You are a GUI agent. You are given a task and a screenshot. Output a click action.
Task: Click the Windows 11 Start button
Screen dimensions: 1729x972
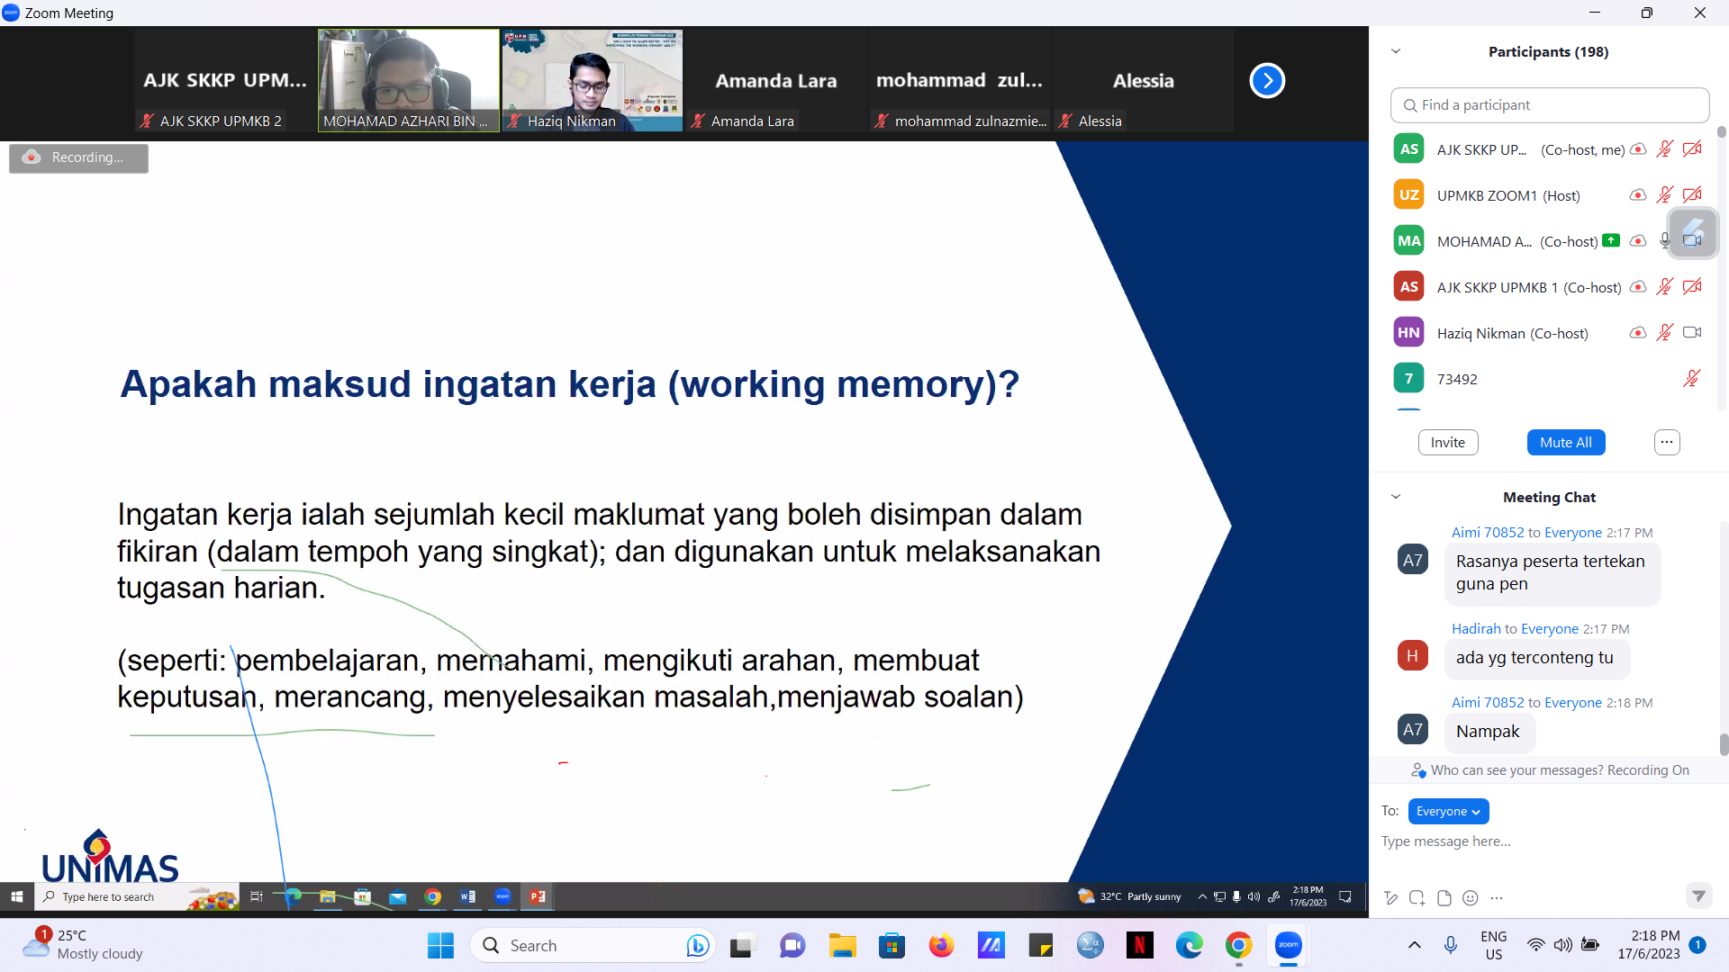(x=440, y=945)
